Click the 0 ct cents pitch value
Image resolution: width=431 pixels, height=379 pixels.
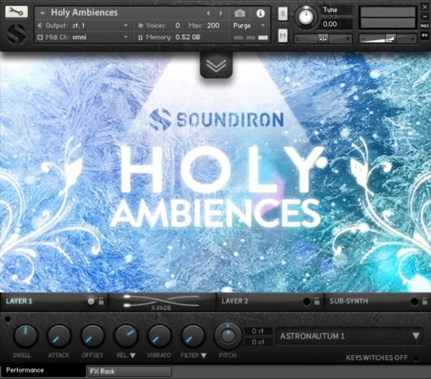pyautogui.click(x=258, y=342)
